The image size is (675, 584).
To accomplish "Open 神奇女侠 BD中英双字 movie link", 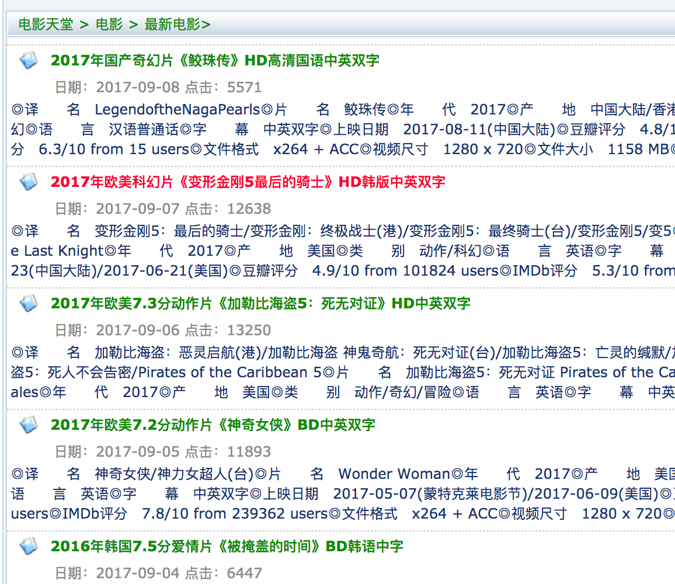I will (213, 425).
